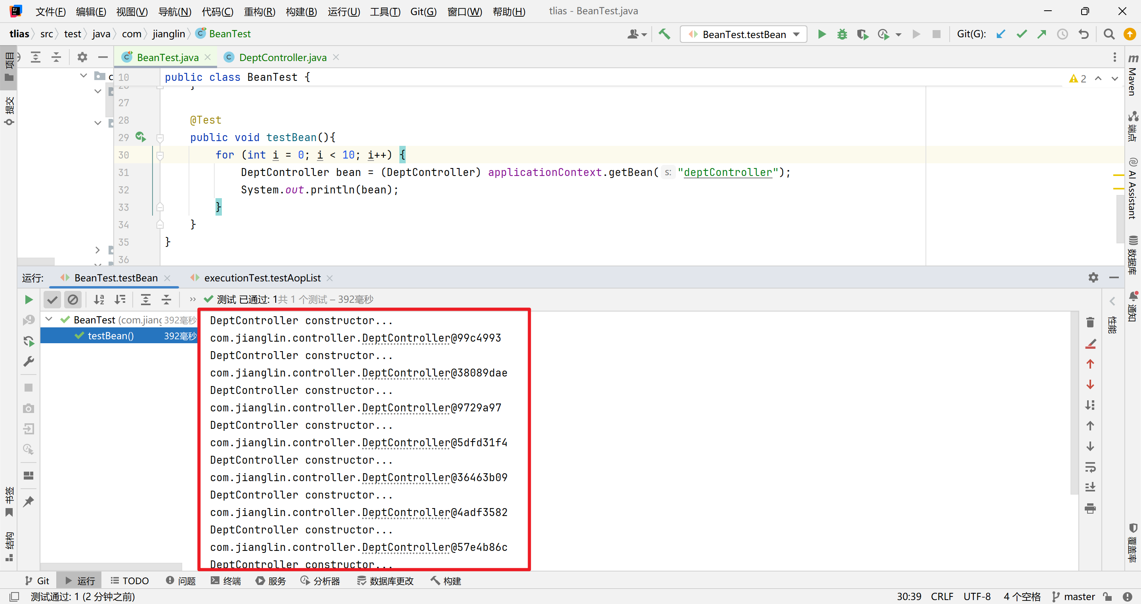1141x604 pixels.
Task: Fold the testBean method at line 29
Action: (160, 138)
